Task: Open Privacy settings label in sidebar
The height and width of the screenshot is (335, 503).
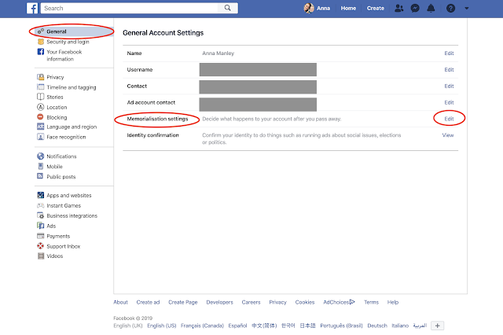Action: 55,77
